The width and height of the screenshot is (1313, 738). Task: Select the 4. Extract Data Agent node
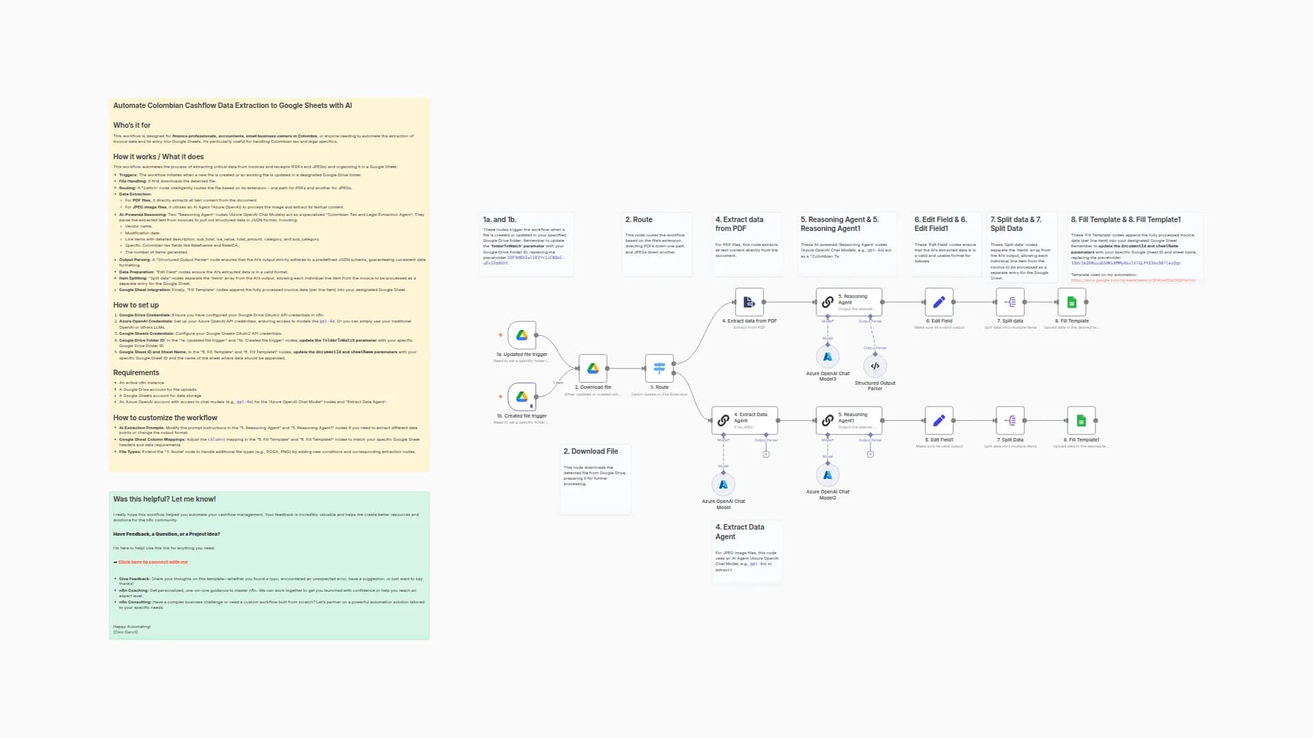tap(745, 420)
